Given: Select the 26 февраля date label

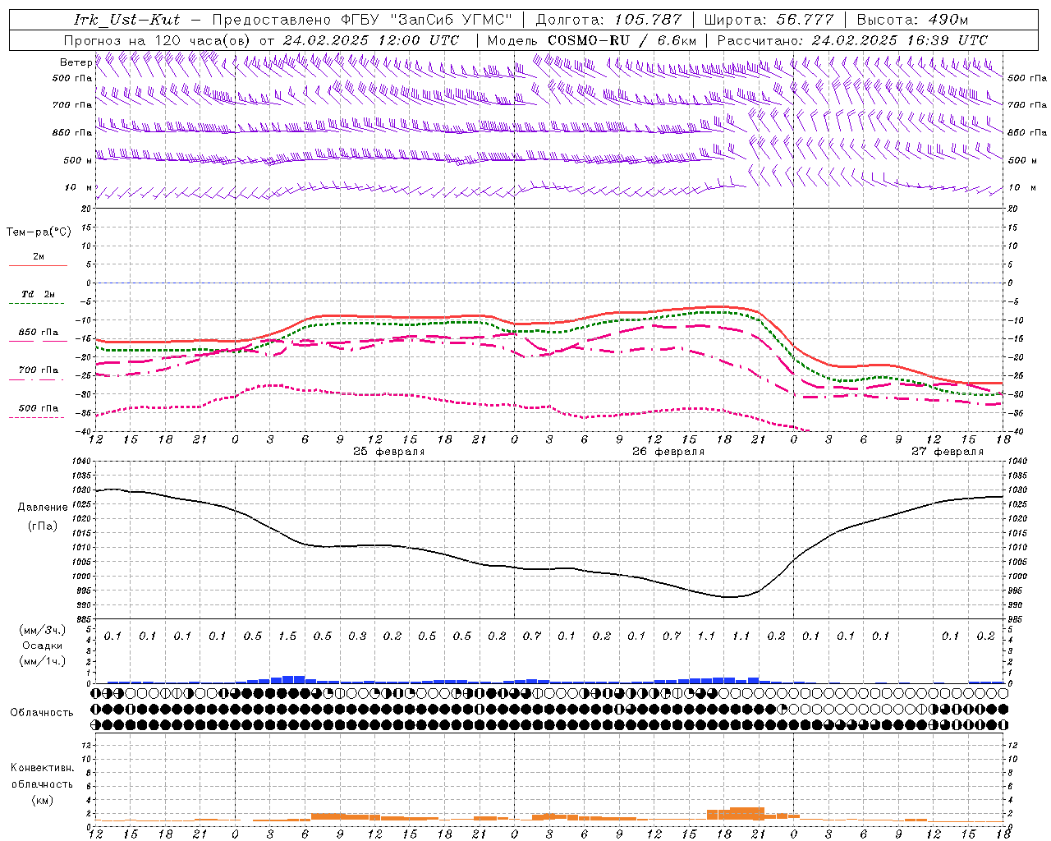Looking at the screenshot, I should coord(668,452).
